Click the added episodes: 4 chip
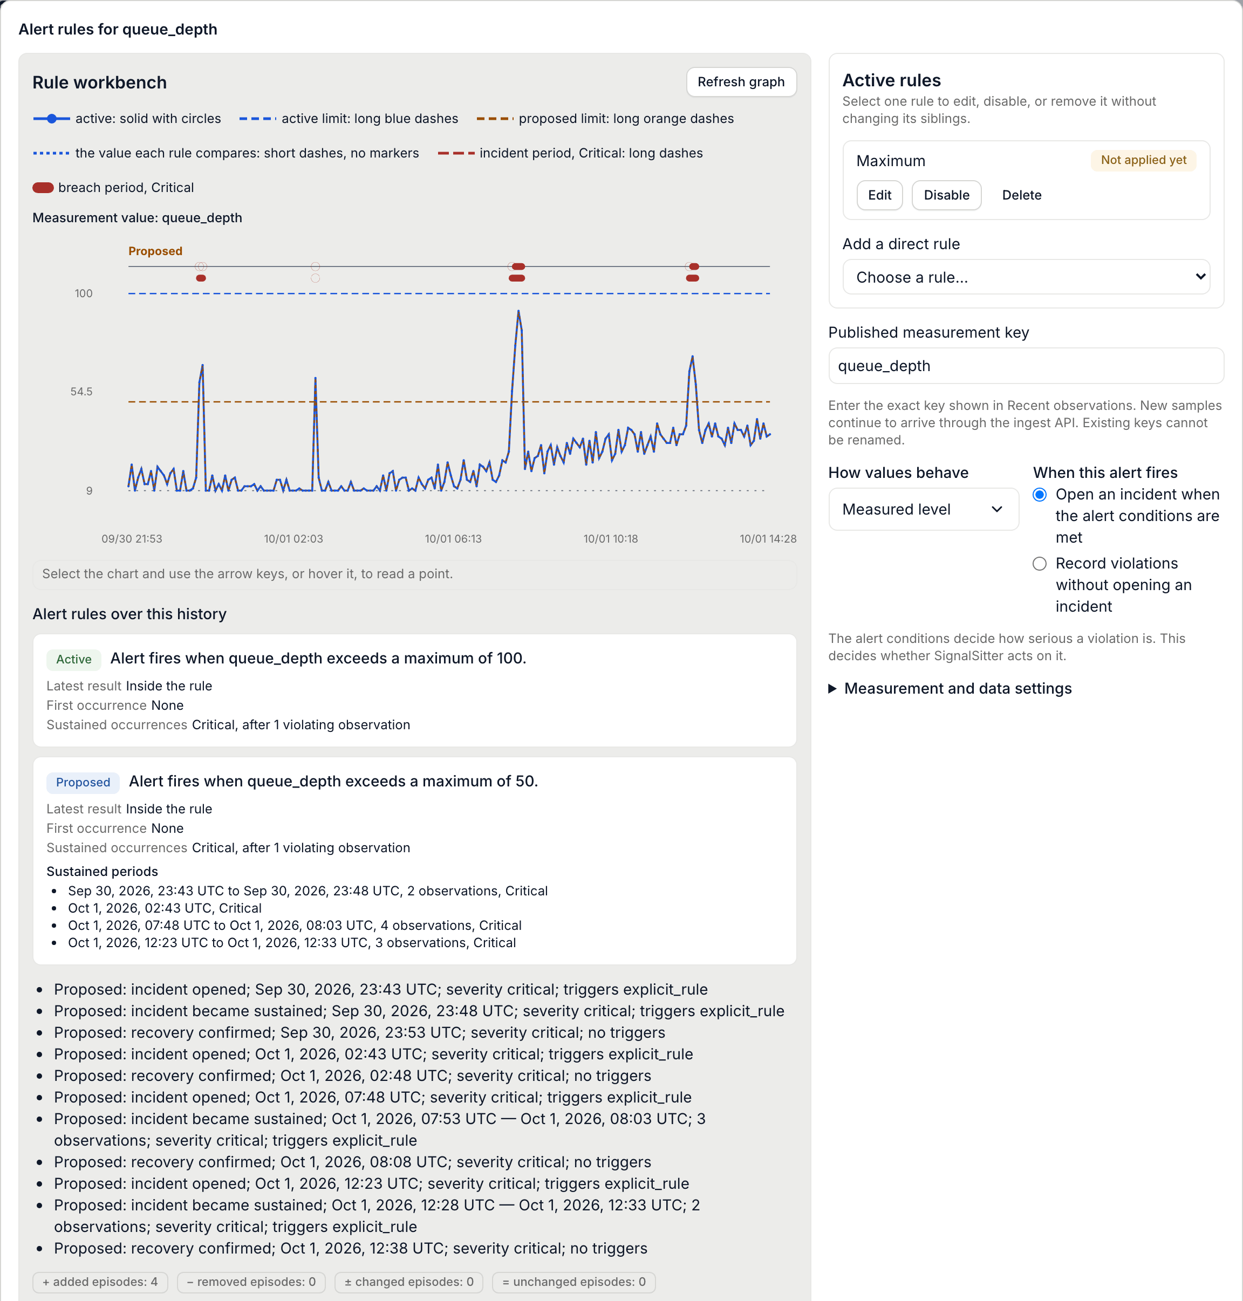 coord(100,1282)
